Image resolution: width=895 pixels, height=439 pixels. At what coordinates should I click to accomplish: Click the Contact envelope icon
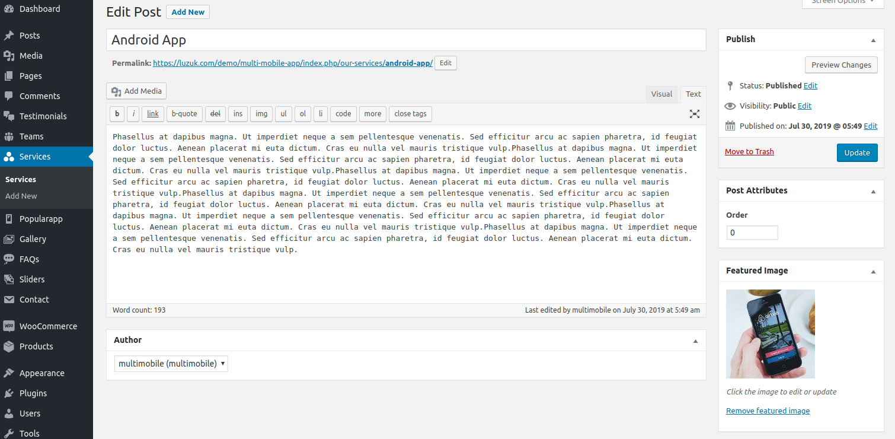click(x=9, y=300)
